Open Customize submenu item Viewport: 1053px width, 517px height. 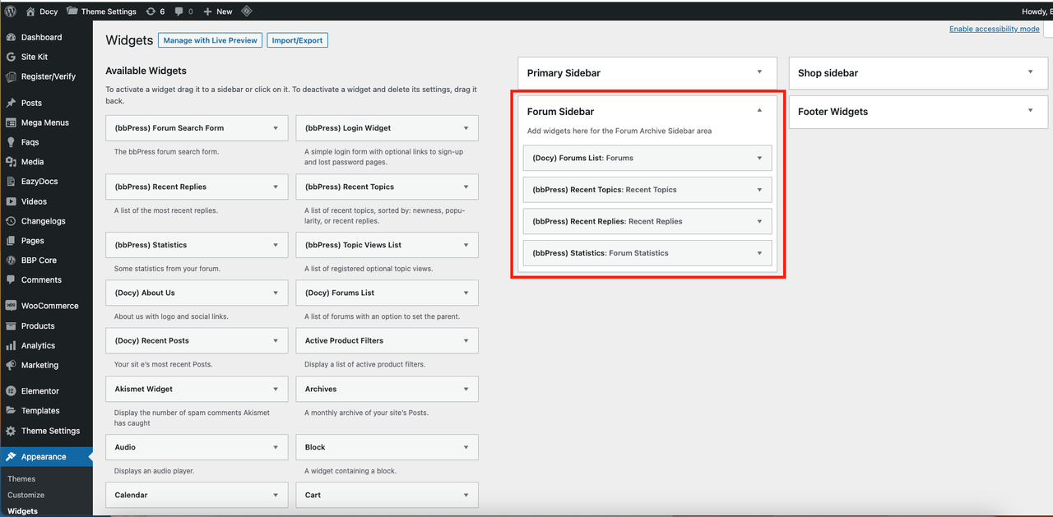click(x=26, y=495)
